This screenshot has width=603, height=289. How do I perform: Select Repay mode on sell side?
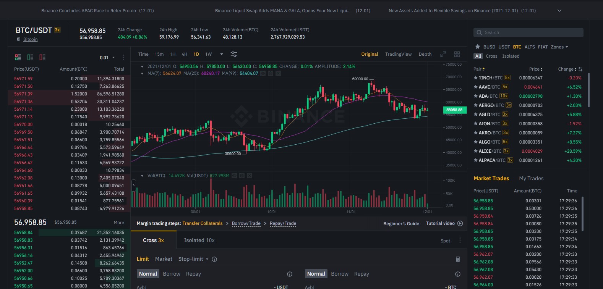coord(361,274)
